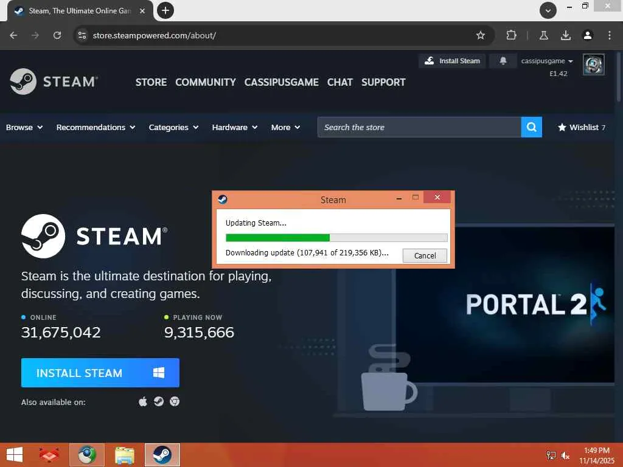Click the big INSTALL STEAM button
Screen dimensions: 623x467
pyautogui.click(x=100, y=373)
